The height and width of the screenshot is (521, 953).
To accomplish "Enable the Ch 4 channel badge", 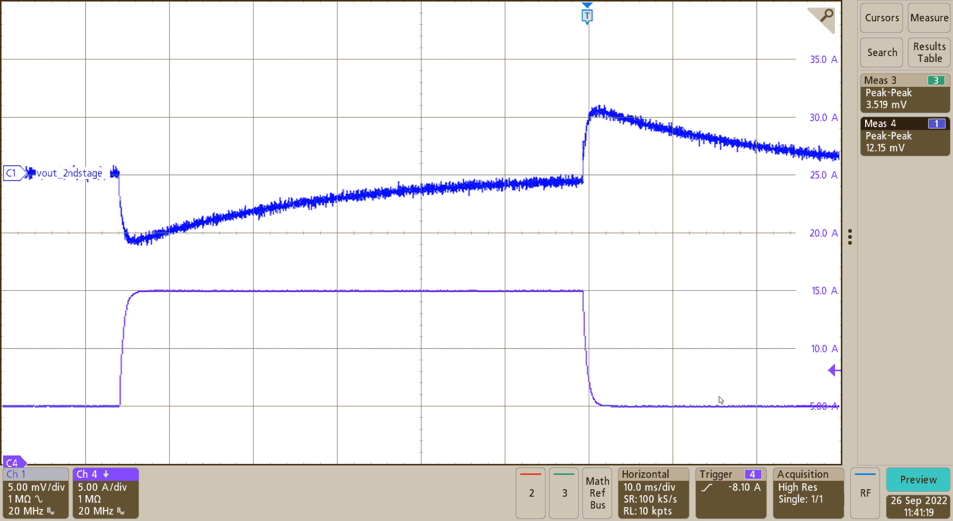I will (x=105, y=493).
